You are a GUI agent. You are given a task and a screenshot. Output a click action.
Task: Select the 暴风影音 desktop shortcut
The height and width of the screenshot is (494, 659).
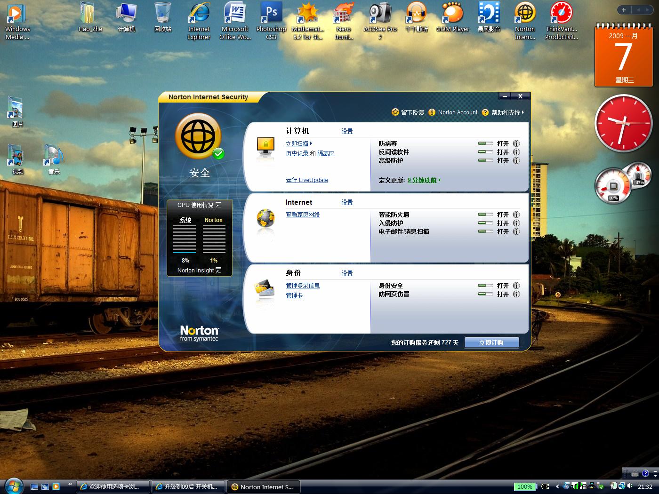489,17
